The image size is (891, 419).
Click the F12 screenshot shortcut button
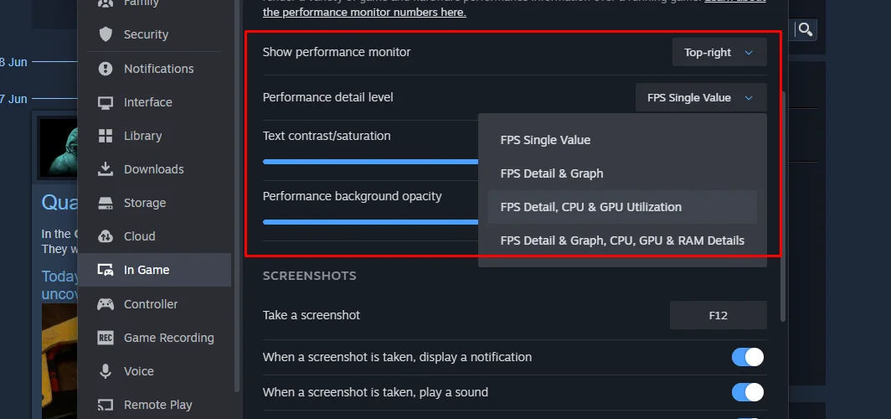tap(718, 315)
